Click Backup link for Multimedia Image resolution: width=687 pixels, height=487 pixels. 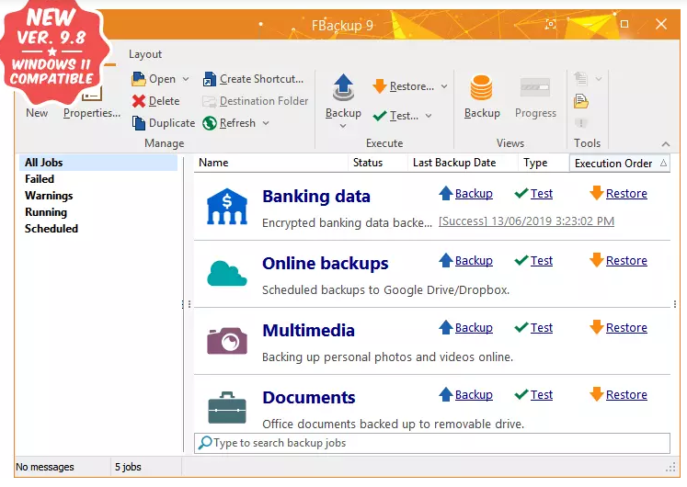pos(474,327)
